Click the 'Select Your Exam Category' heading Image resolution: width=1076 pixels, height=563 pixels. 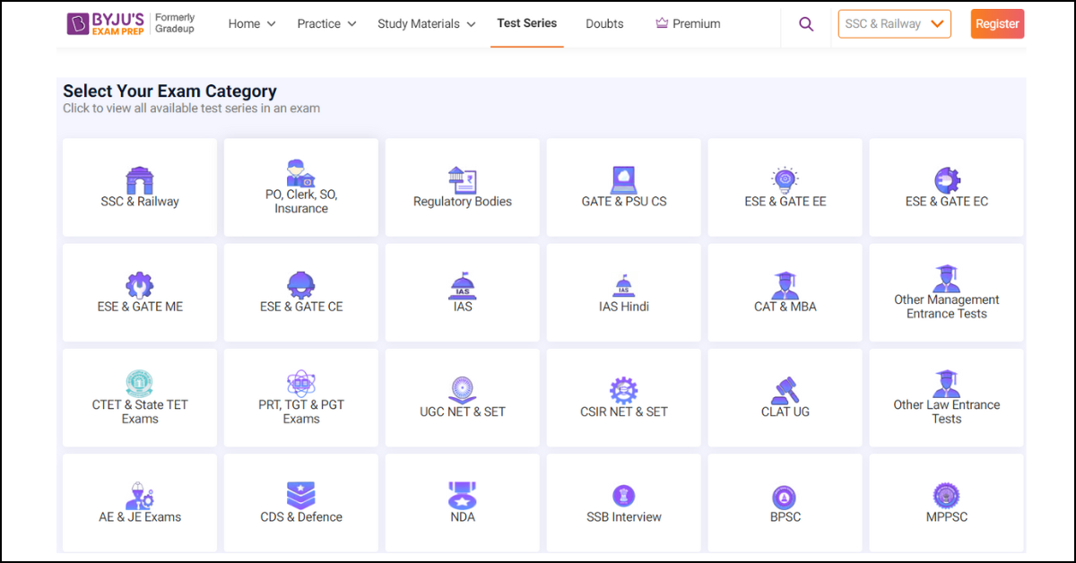[x=169, y=91]
